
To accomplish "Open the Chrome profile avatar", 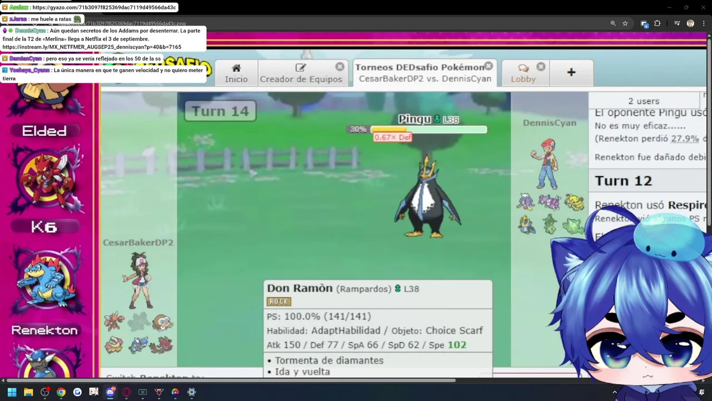I will coord(690,23).
